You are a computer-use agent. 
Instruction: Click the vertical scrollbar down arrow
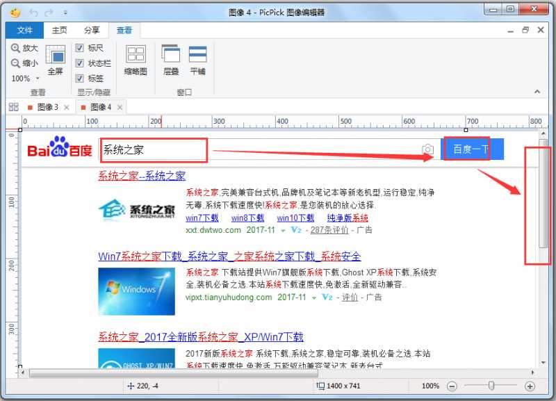[543, 363]
